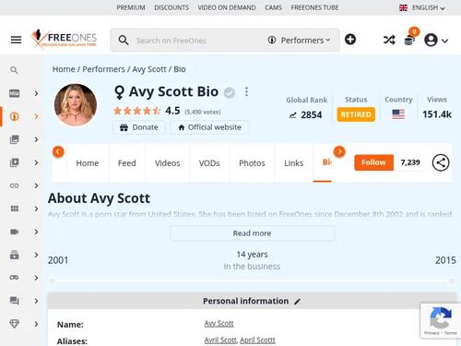Open the PREMIUM top menu link
Image resolution: width=461 pixels, height=346 pixels.
131,7
